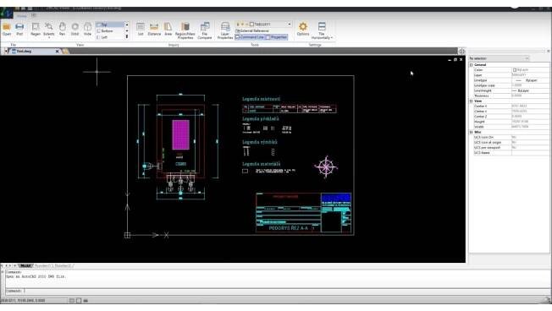Select the Left view item

click(x=110, y=37)
